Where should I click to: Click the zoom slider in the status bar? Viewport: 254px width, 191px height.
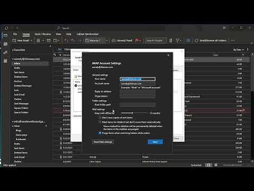pos(232,165)
